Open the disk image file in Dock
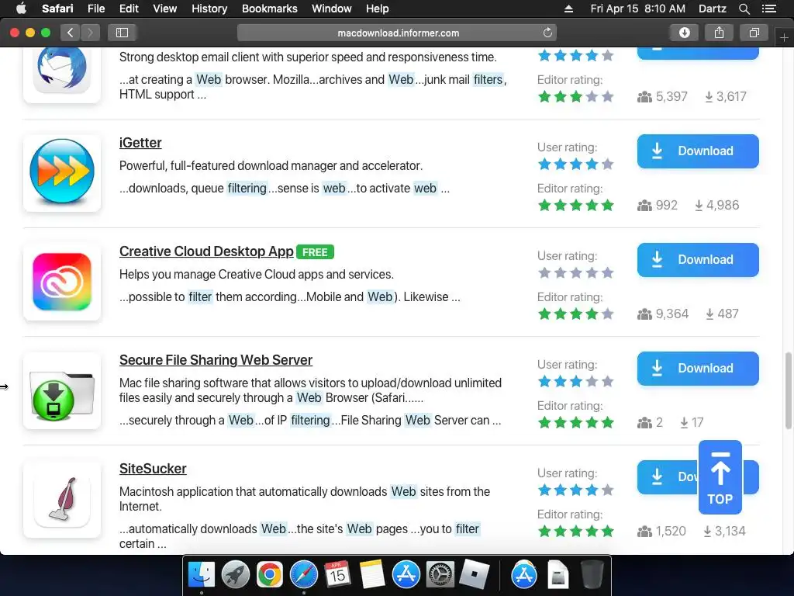The width and height of the screenshot is (794, 596). pyautogui.click(x=558, y=575)
